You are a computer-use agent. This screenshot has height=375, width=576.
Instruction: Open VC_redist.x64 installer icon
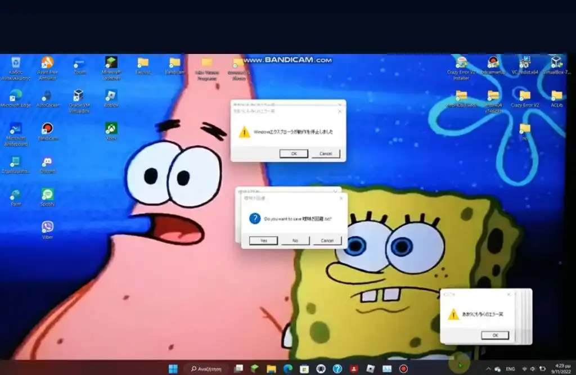(x=525, y=66)
